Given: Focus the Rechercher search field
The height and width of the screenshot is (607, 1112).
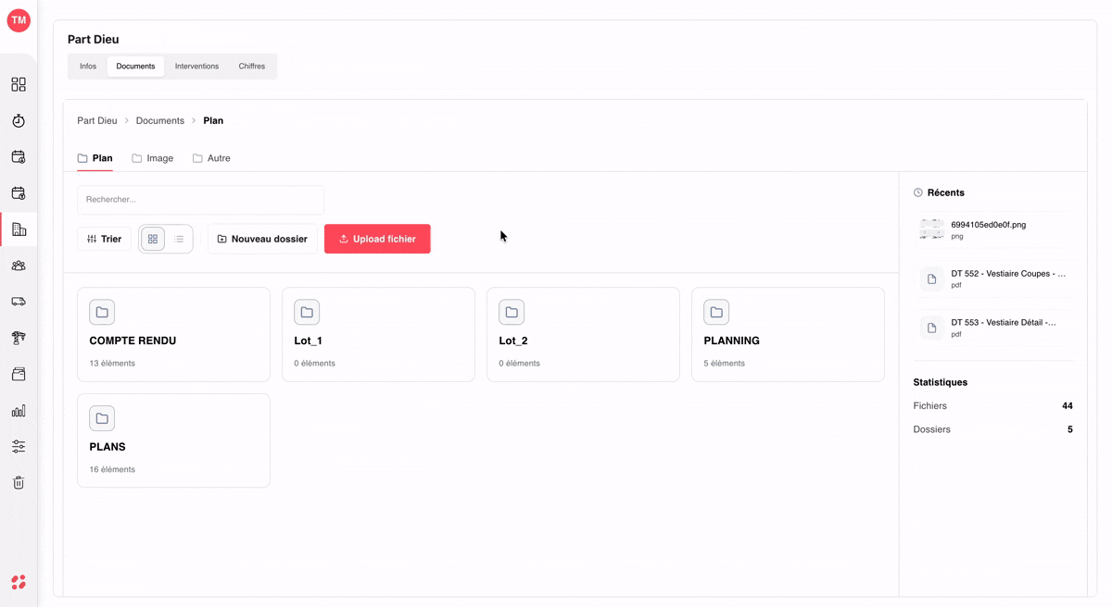Looking at the screenshot, I should tap(200, 200).
